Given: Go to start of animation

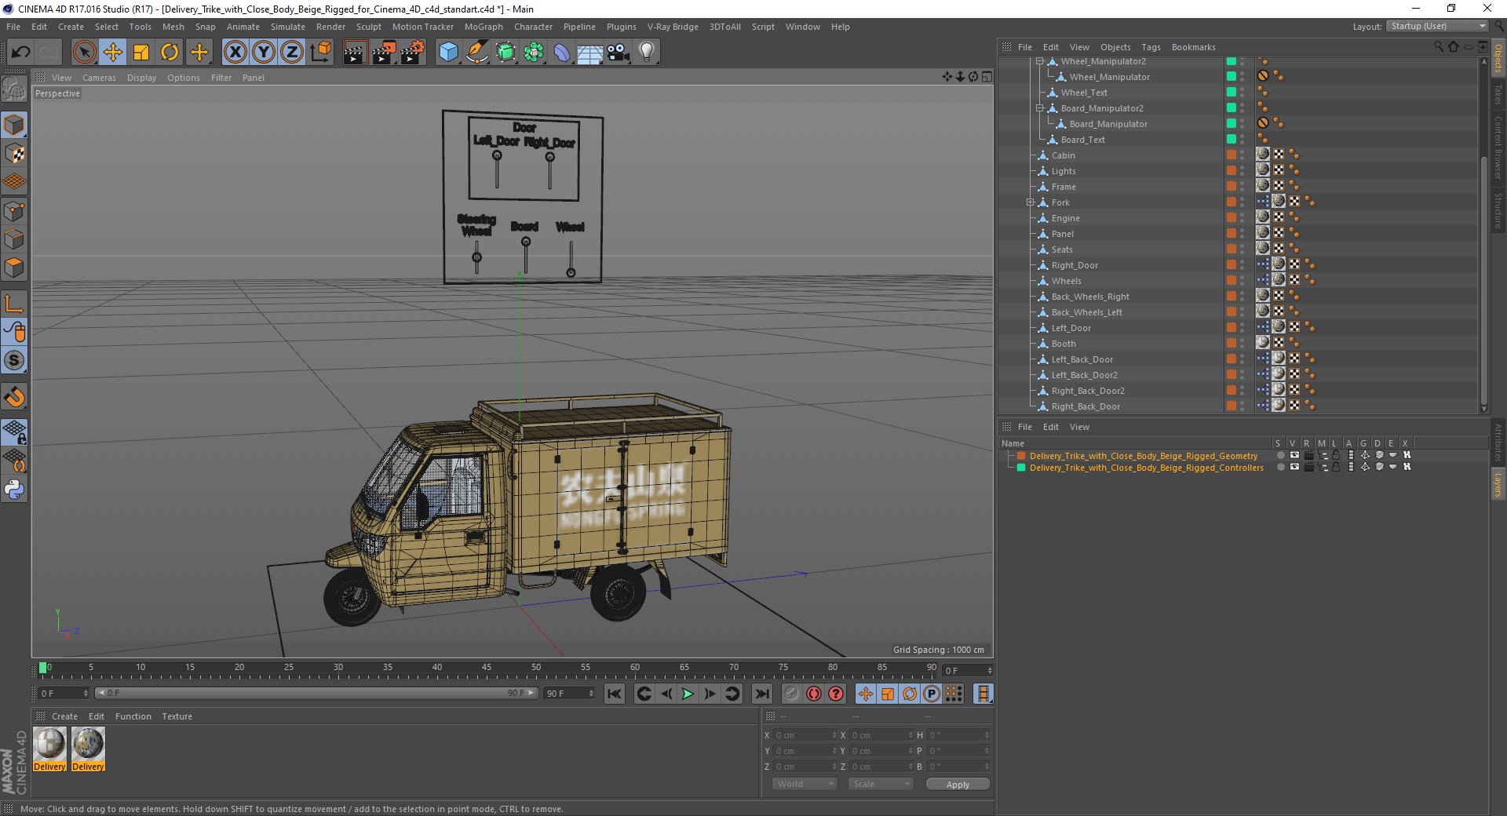Looking at the screenshot, I should (x=615, y=694).
